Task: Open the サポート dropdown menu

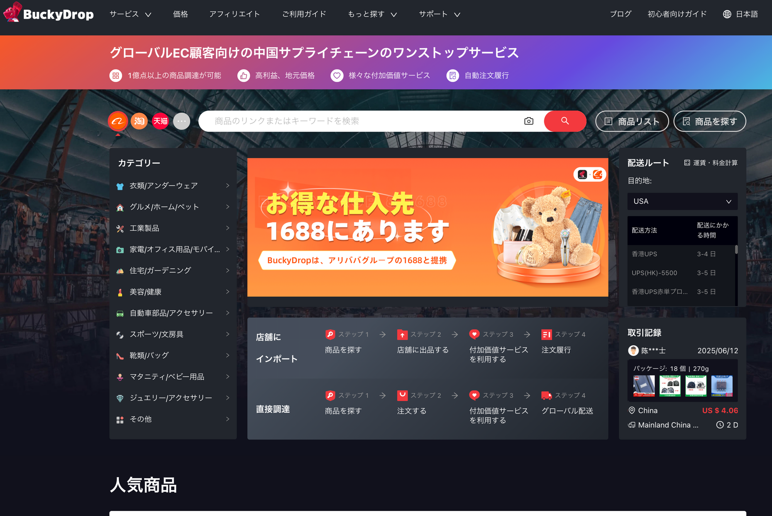Action: 440,14
